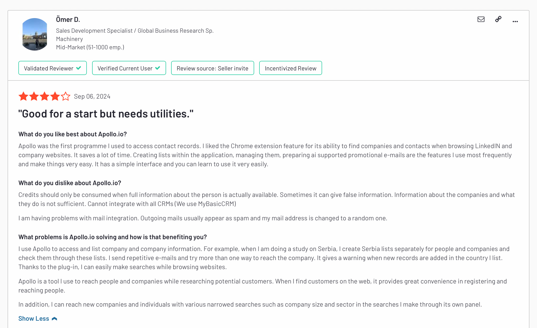Click the Verified Current User badge

pyautogui.click(x=129, y=68)
